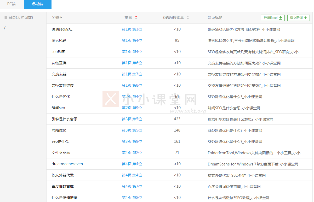The width and height of the screenshot is (314, 202).
Task: Click keyword 引擎是什么意思
Action: [64, 119]
